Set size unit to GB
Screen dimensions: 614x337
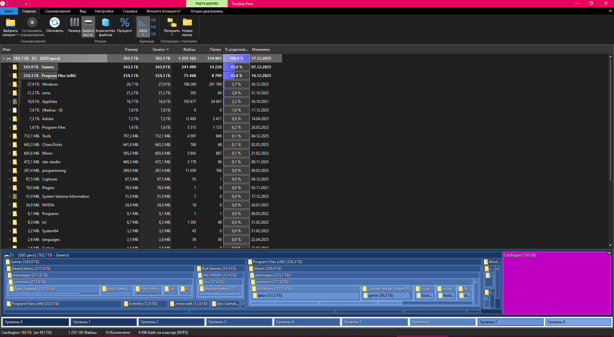point(153,20)
